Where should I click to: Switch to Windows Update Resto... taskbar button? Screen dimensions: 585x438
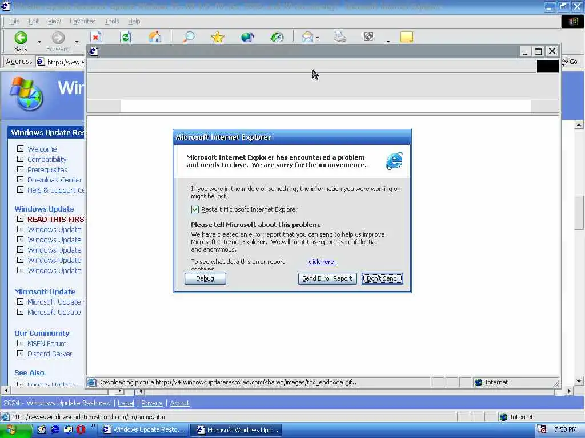143,430
